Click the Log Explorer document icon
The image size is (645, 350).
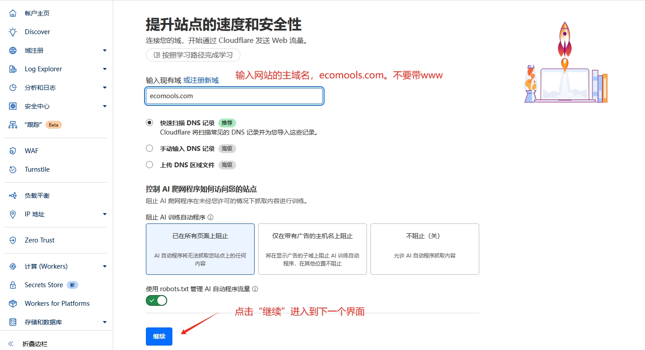pyautogui.click(x=13, y=69)
